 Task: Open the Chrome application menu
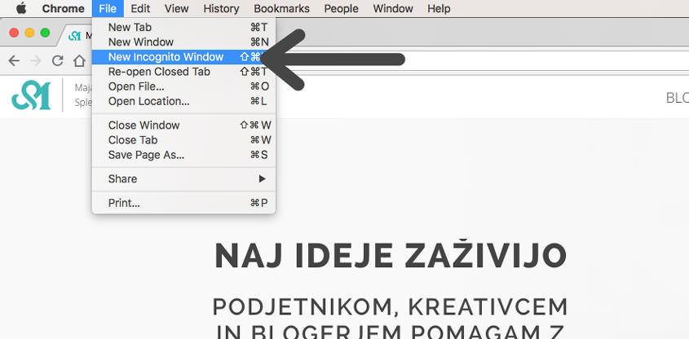click(64, 8)
